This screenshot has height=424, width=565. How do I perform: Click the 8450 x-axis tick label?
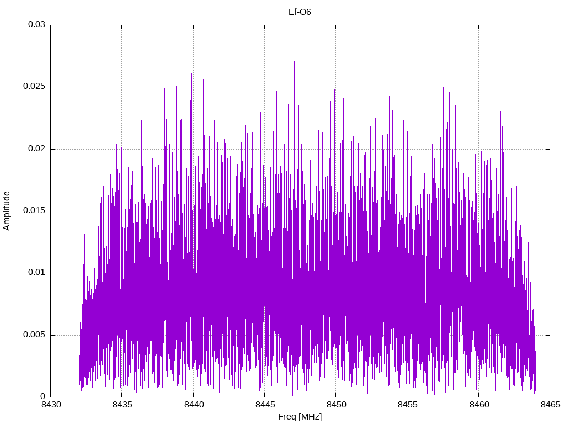point(337,405)
